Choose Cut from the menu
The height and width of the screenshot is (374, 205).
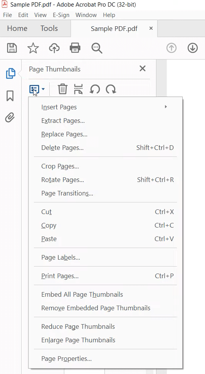[x=105, y=212]
